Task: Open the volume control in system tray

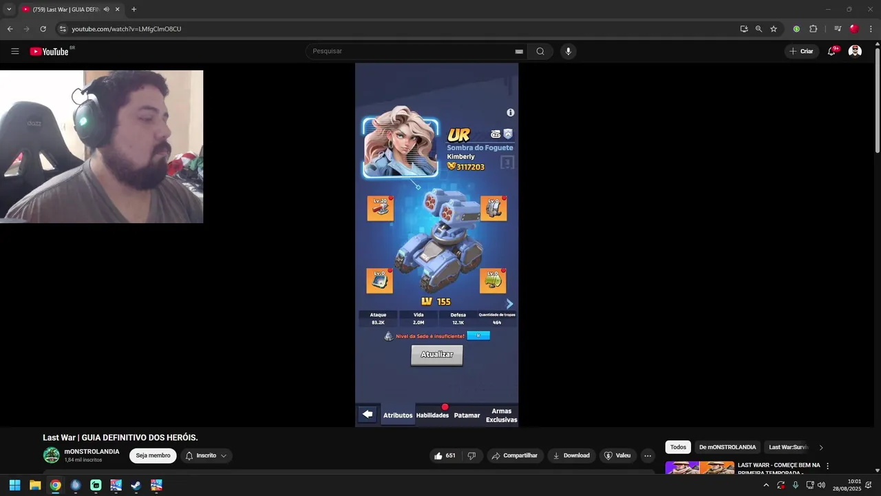Action: click(821, 485)
